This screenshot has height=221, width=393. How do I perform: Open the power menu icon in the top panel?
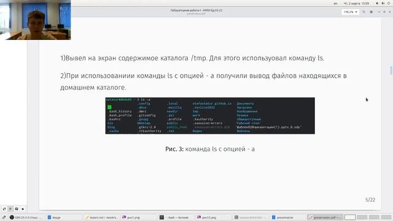coord(389,3)
